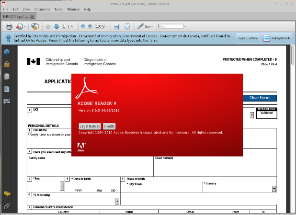Go to next page with down arrow
Viewport: 296px width, 215px height.
pyautogui.click(x=57, y=27)
